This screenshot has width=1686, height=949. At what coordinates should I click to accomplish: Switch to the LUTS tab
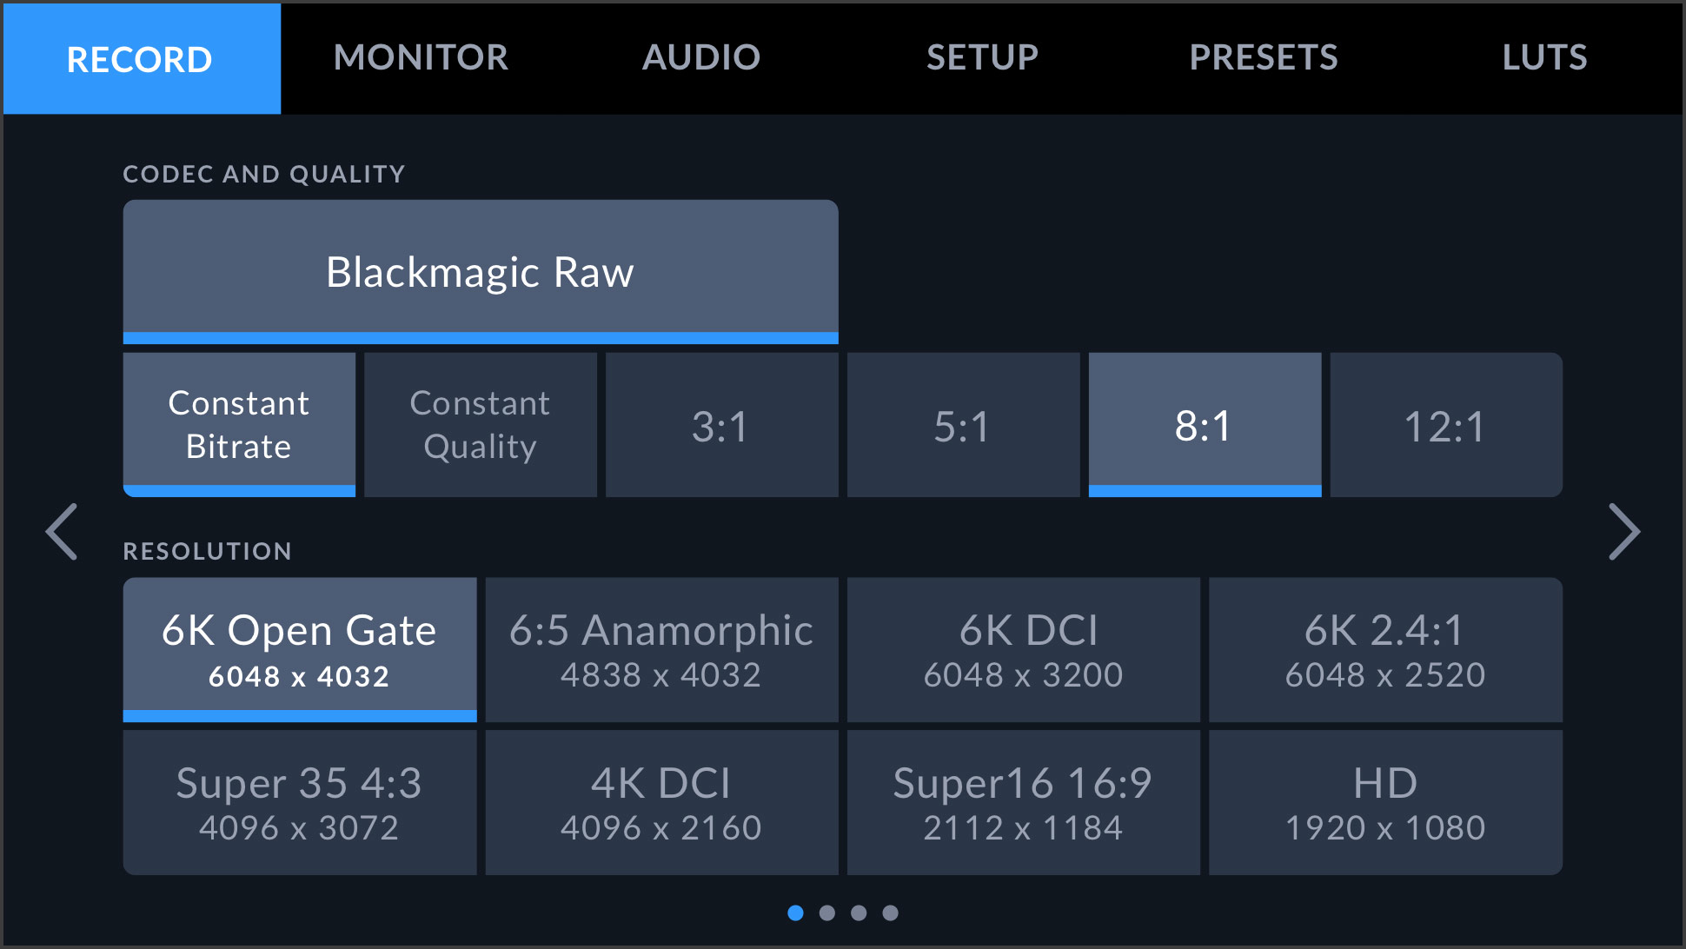coord(1543,57)
